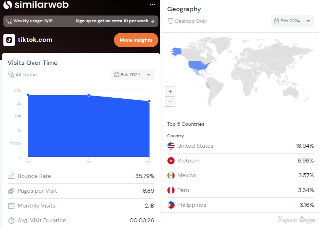The height and width of the screenshot is (227, 319).
Task: Zoom out on the map with minus button
Action: pos(170,102)
